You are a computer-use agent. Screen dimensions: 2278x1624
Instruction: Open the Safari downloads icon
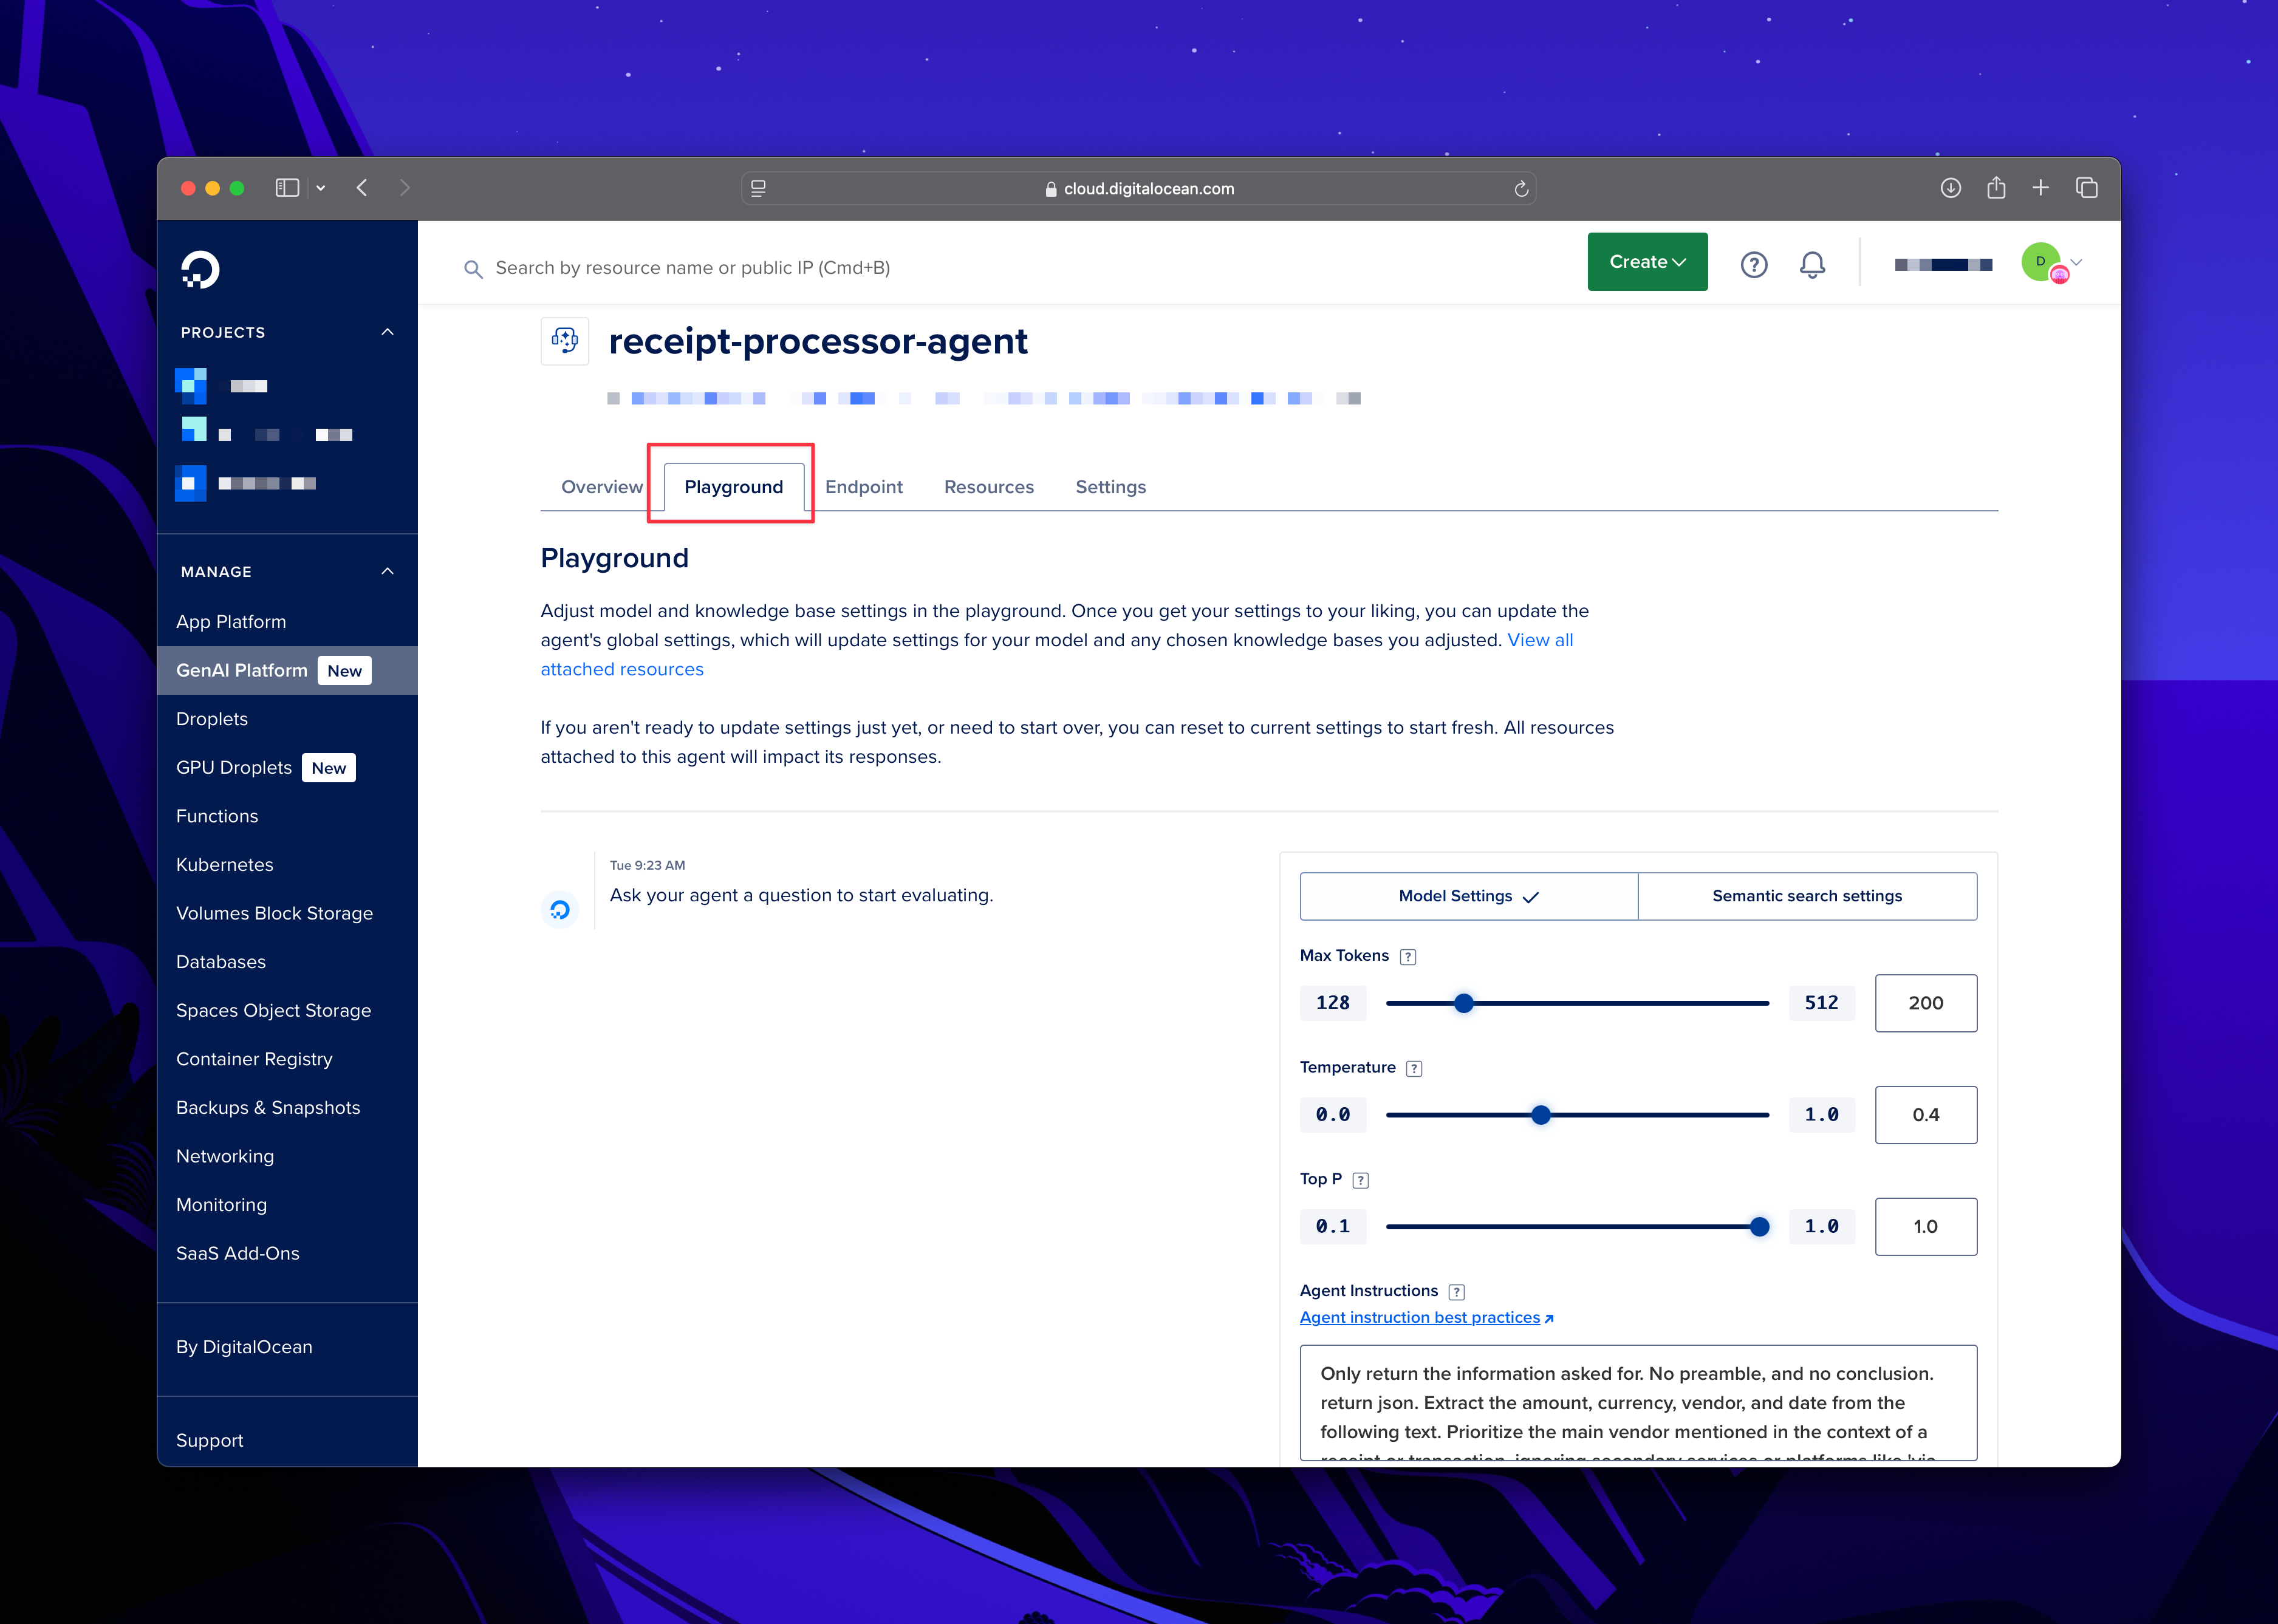1950,188
